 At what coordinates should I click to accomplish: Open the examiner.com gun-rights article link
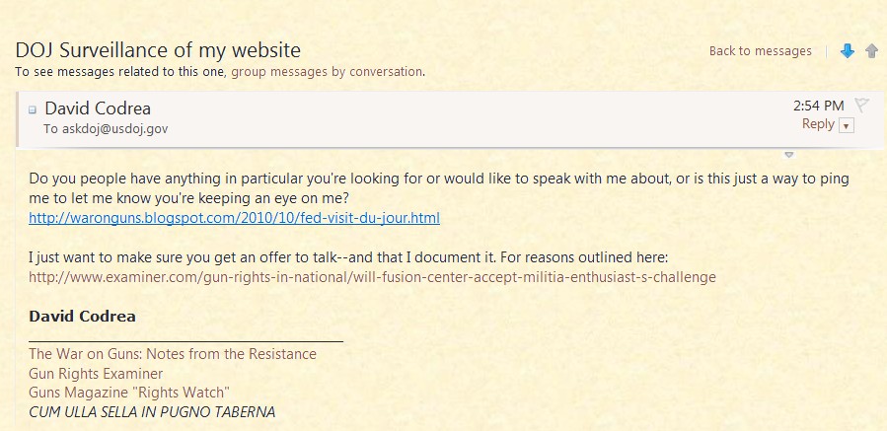372,277
